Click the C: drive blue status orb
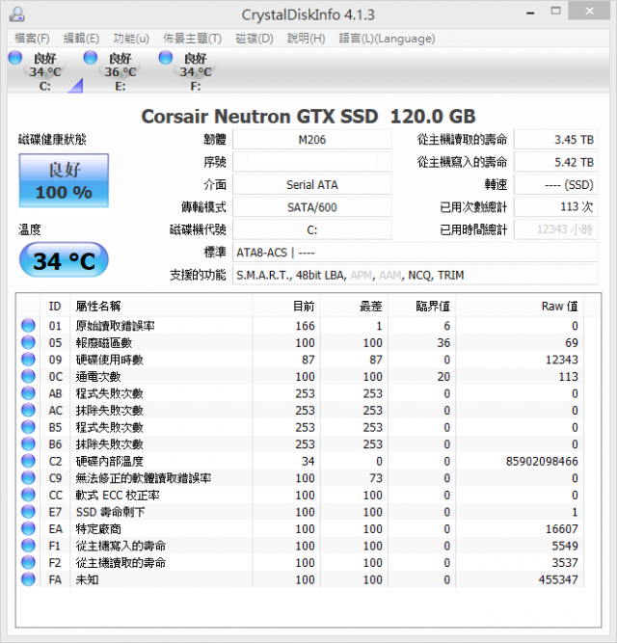The height and width of the screenshot is (644, 617). point(15,58)
